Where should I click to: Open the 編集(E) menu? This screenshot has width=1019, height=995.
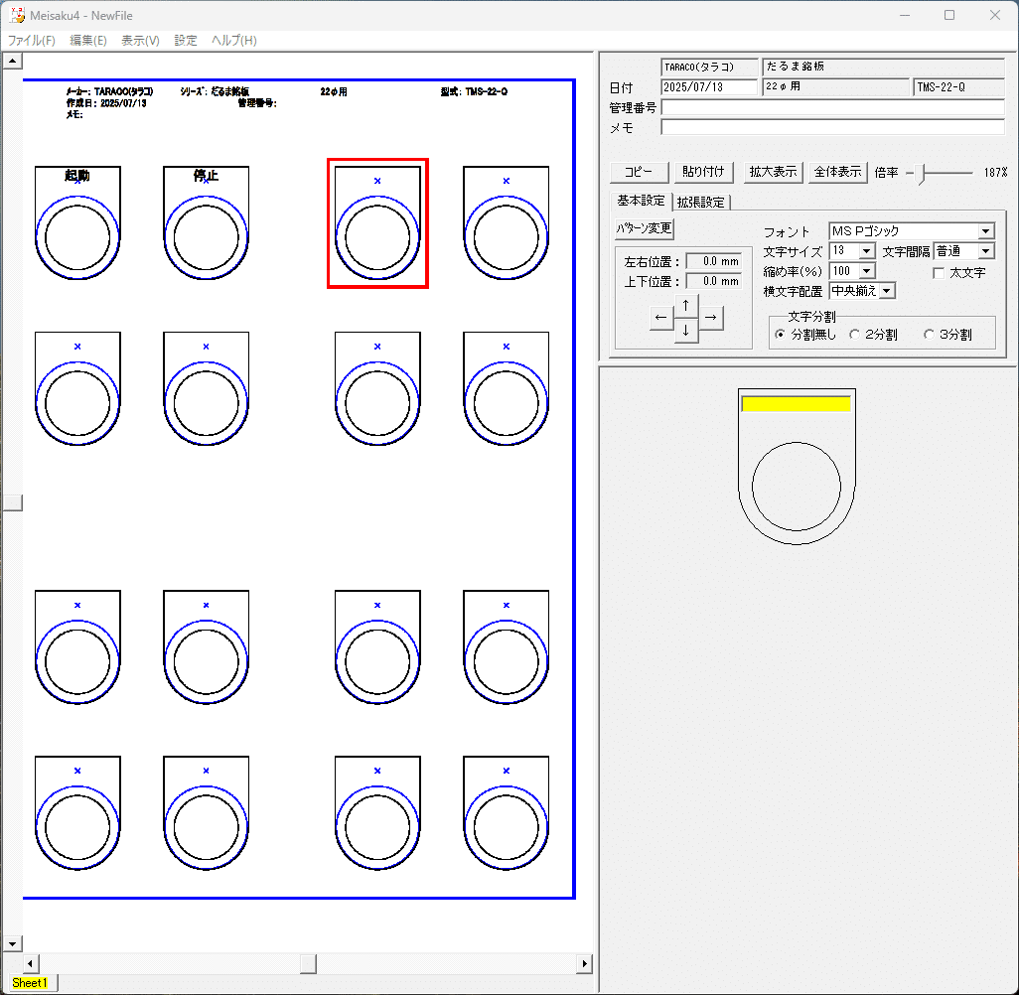pyautogui.click(x=87, y=41)
